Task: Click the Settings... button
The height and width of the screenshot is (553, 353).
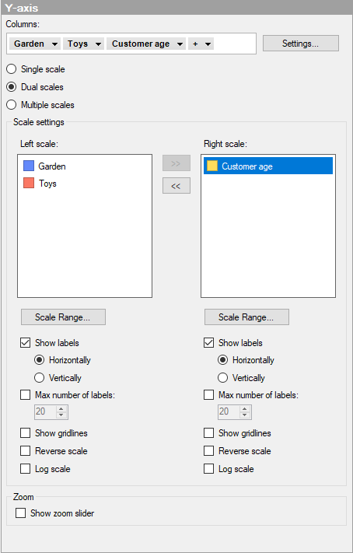Action: click(x=300, y=44)
